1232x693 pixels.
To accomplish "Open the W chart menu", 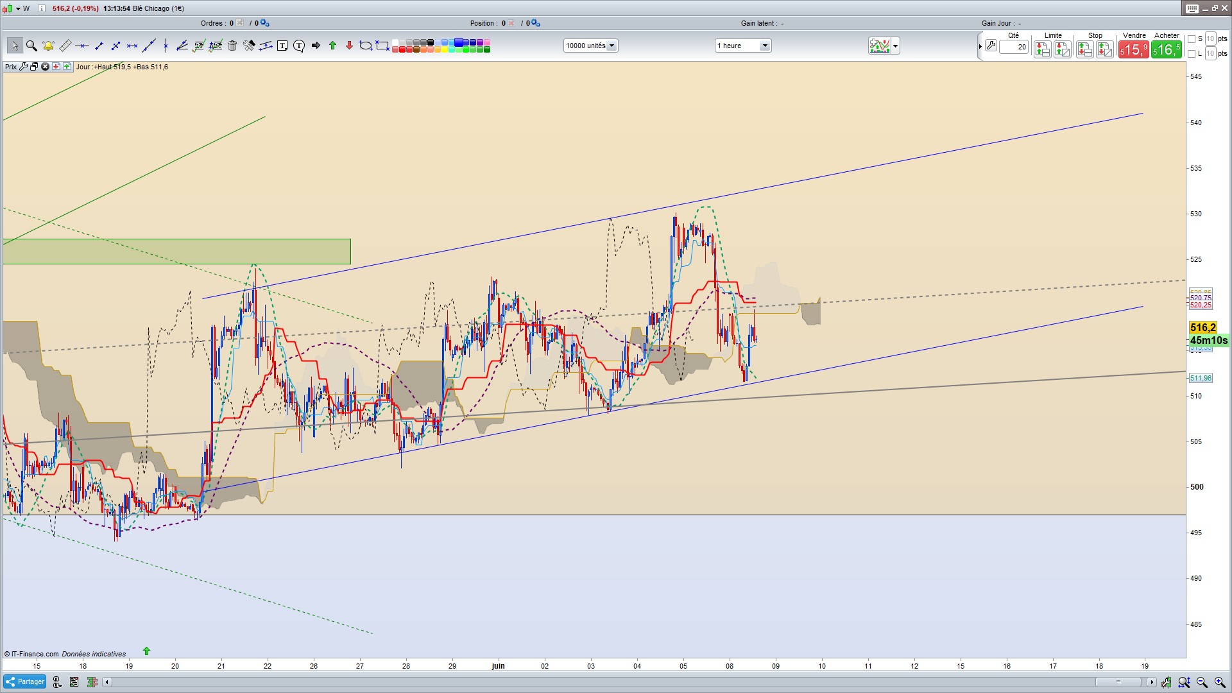I will pyautogui.click(x=22, y=8).
